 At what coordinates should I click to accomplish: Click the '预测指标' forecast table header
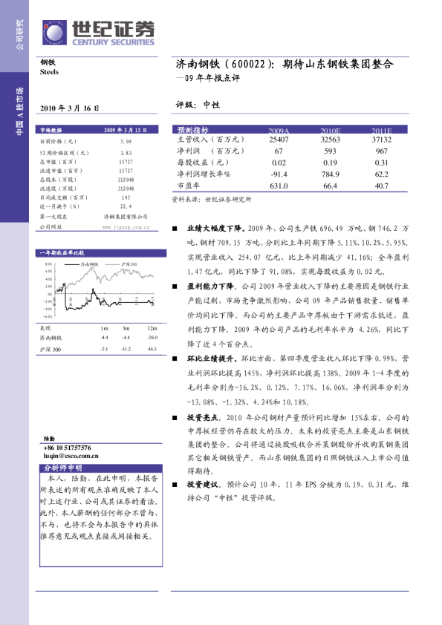(x=192, y=130)
